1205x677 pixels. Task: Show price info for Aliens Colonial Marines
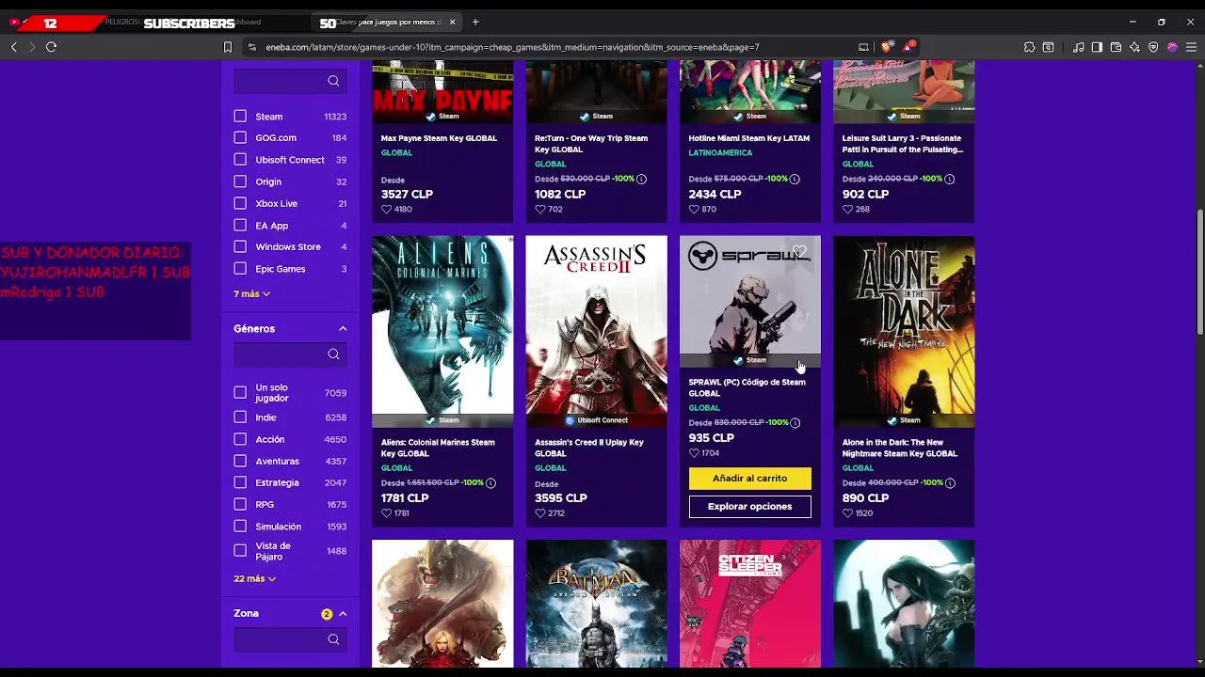tap(490, 483)
